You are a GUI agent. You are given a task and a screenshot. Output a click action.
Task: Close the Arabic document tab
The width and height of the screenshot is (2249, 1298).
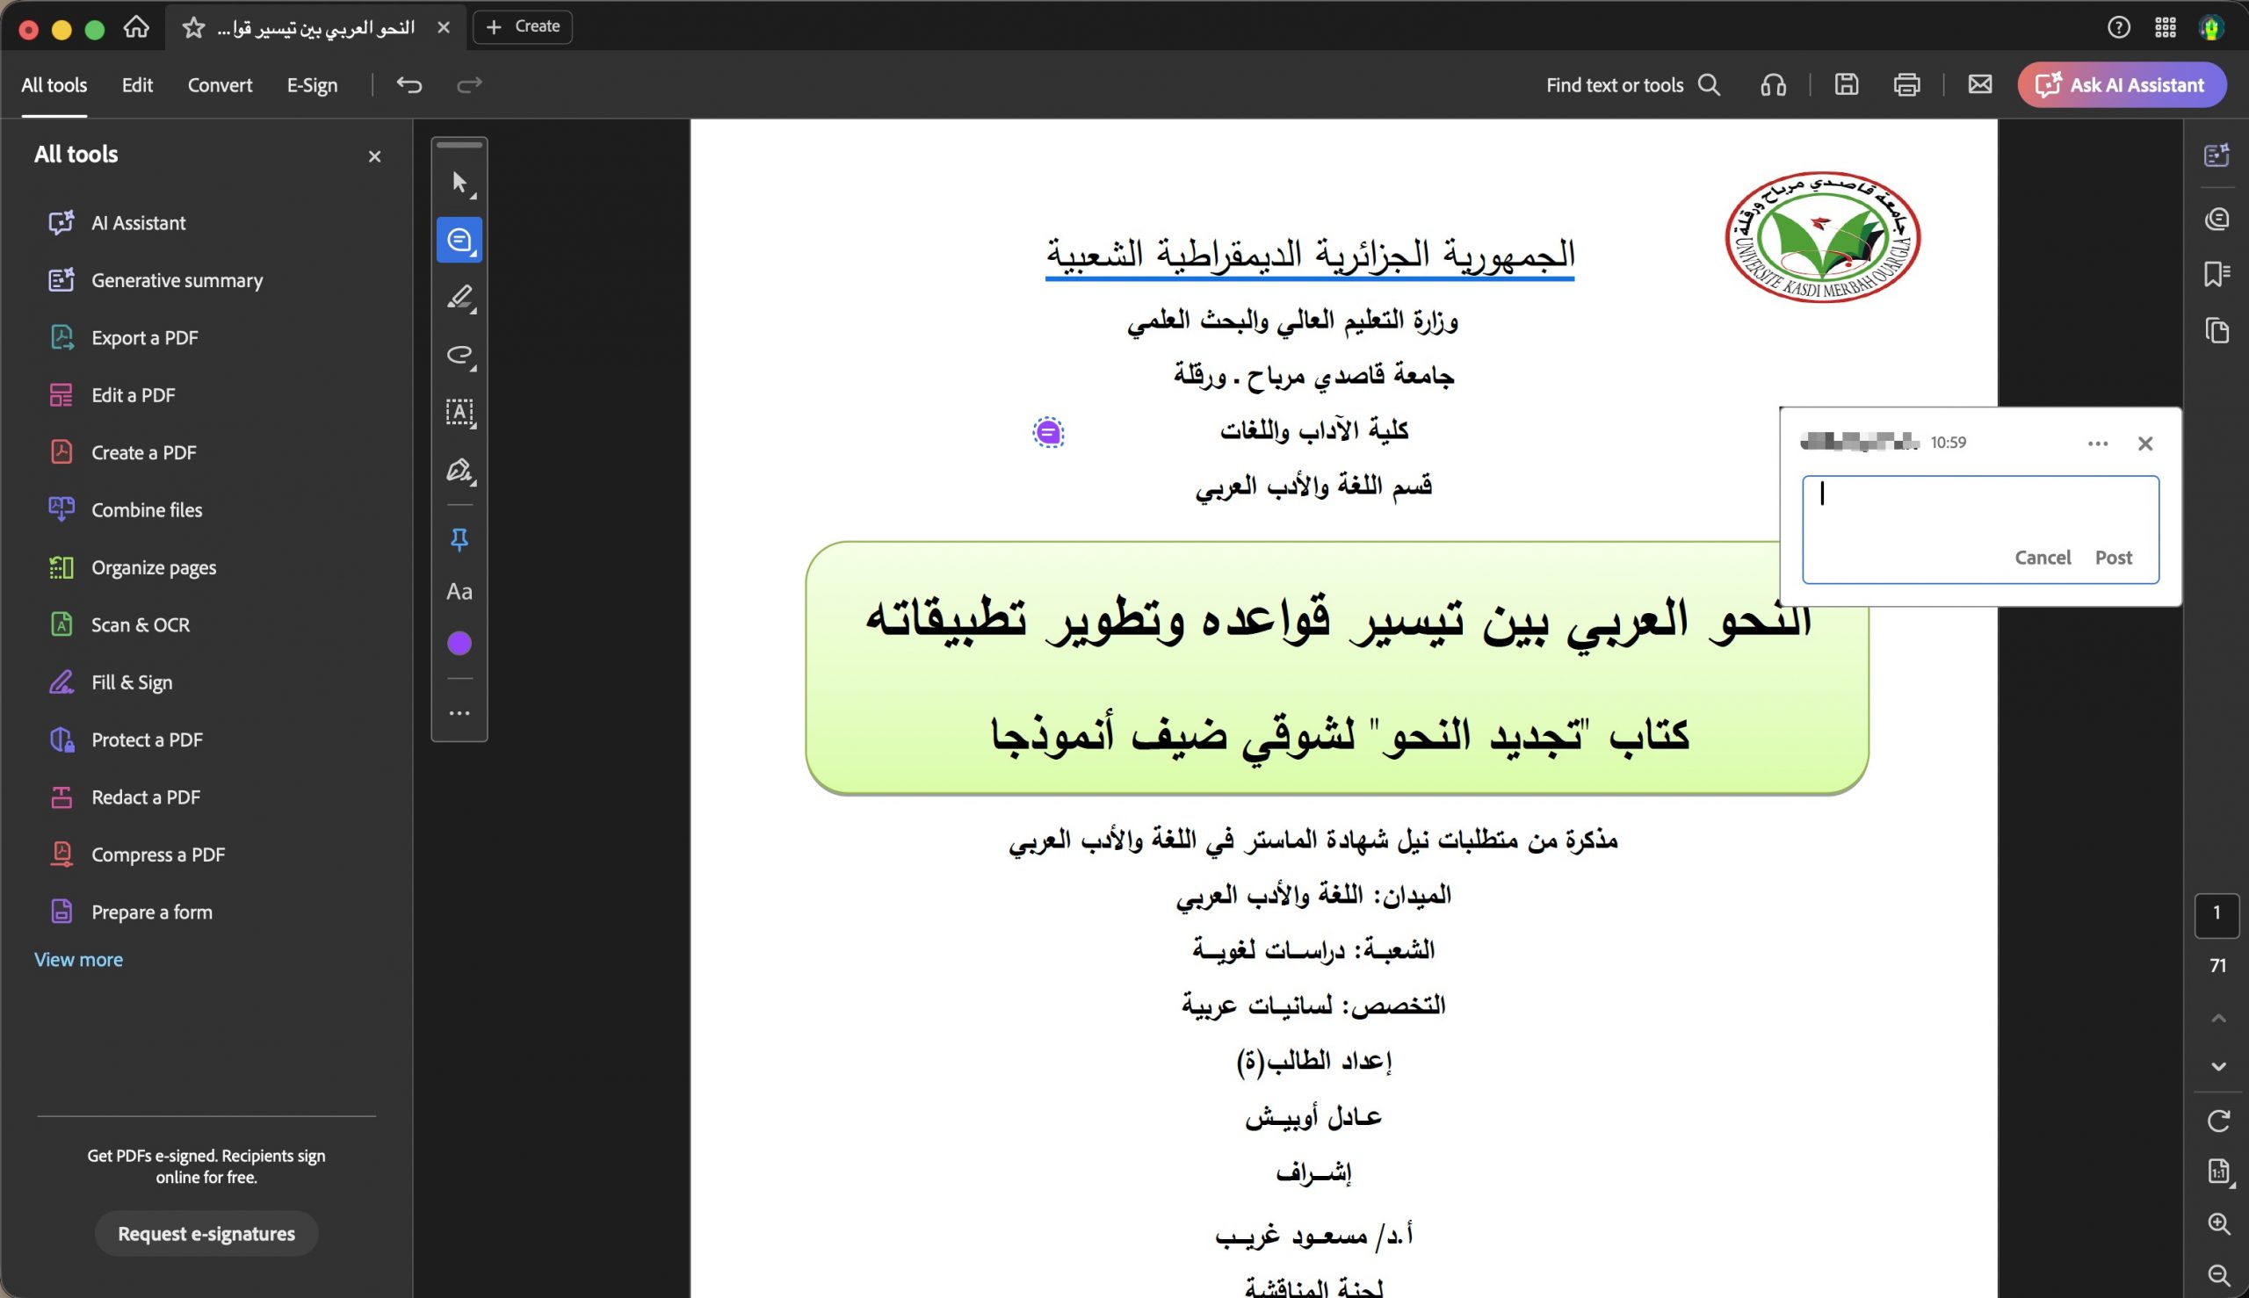tap(443, 27)
